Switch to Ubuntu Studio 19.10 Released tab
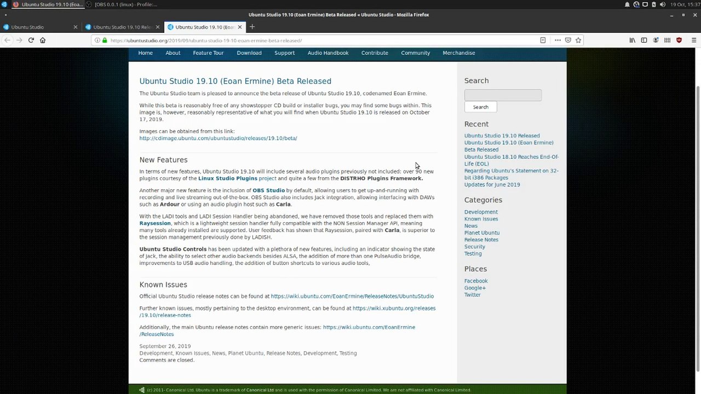 click(x=123, y=27)
